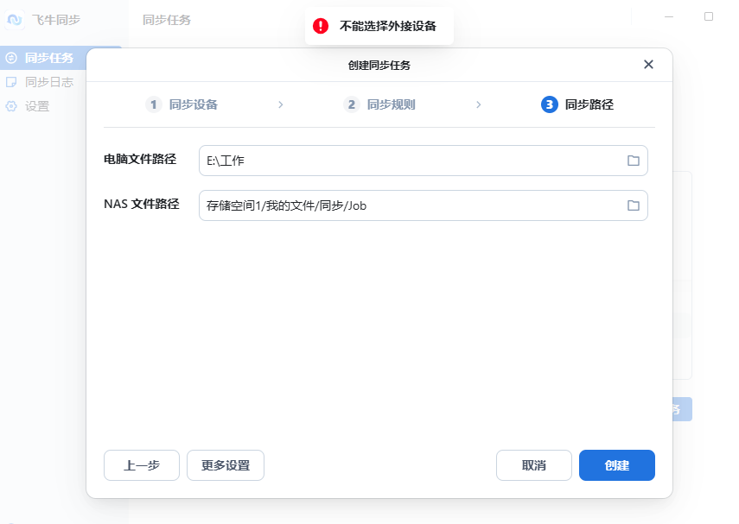Click the 创建 button
Screen dimensions: 739x524
(x=617, y=465)
